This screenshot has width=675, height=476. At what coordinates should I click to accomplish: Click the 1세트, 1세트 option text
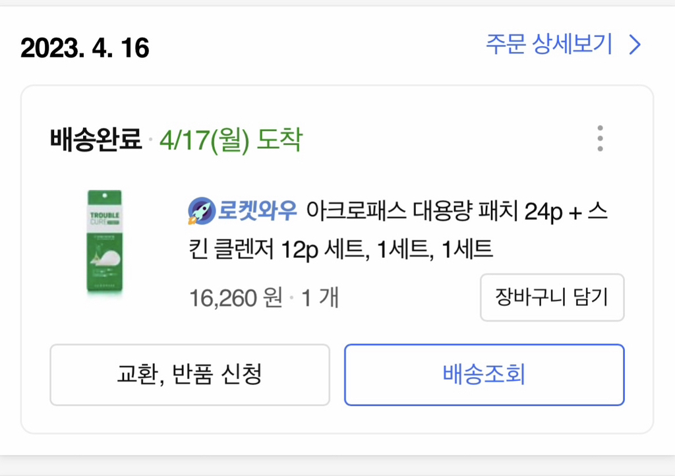tap(432, 250)
